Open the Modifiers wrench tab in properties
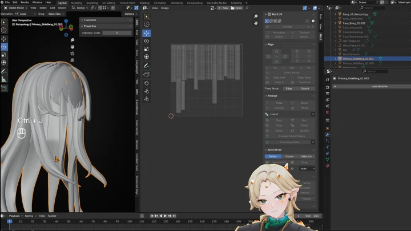 point(328,135)
